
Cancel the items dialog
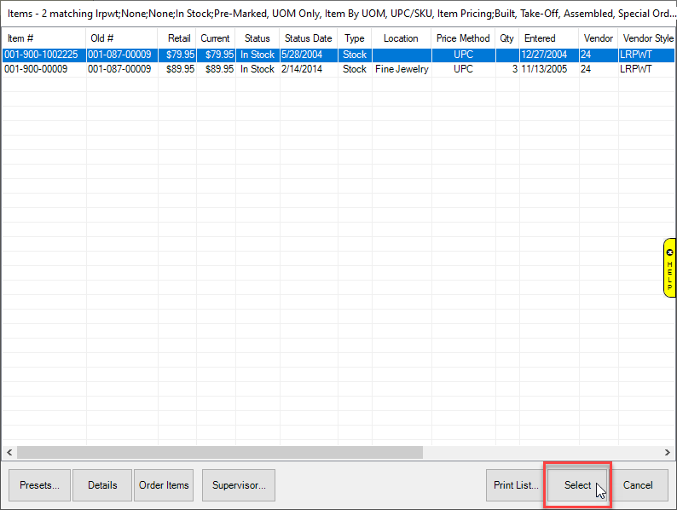[x=638, y=485]
